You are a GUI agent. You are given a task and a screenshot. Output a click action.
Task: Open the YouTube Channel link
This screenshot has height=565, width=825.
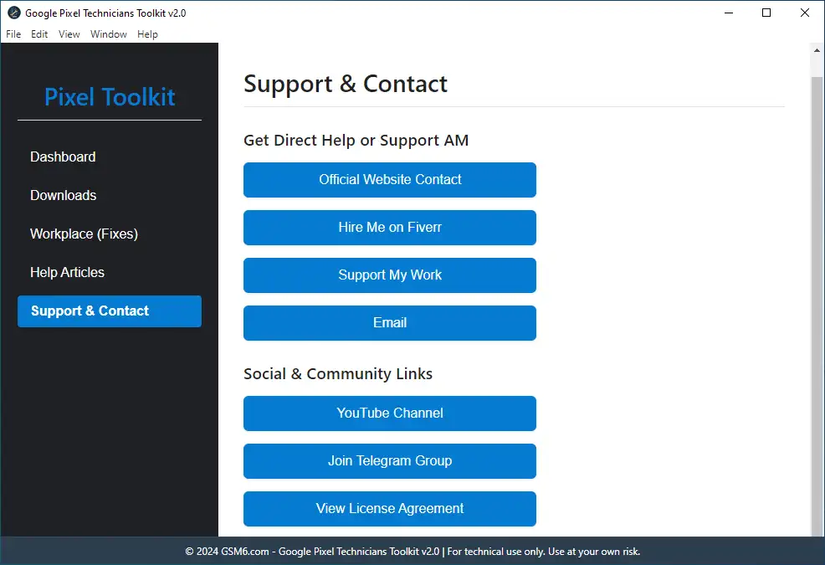coord(389,413)
